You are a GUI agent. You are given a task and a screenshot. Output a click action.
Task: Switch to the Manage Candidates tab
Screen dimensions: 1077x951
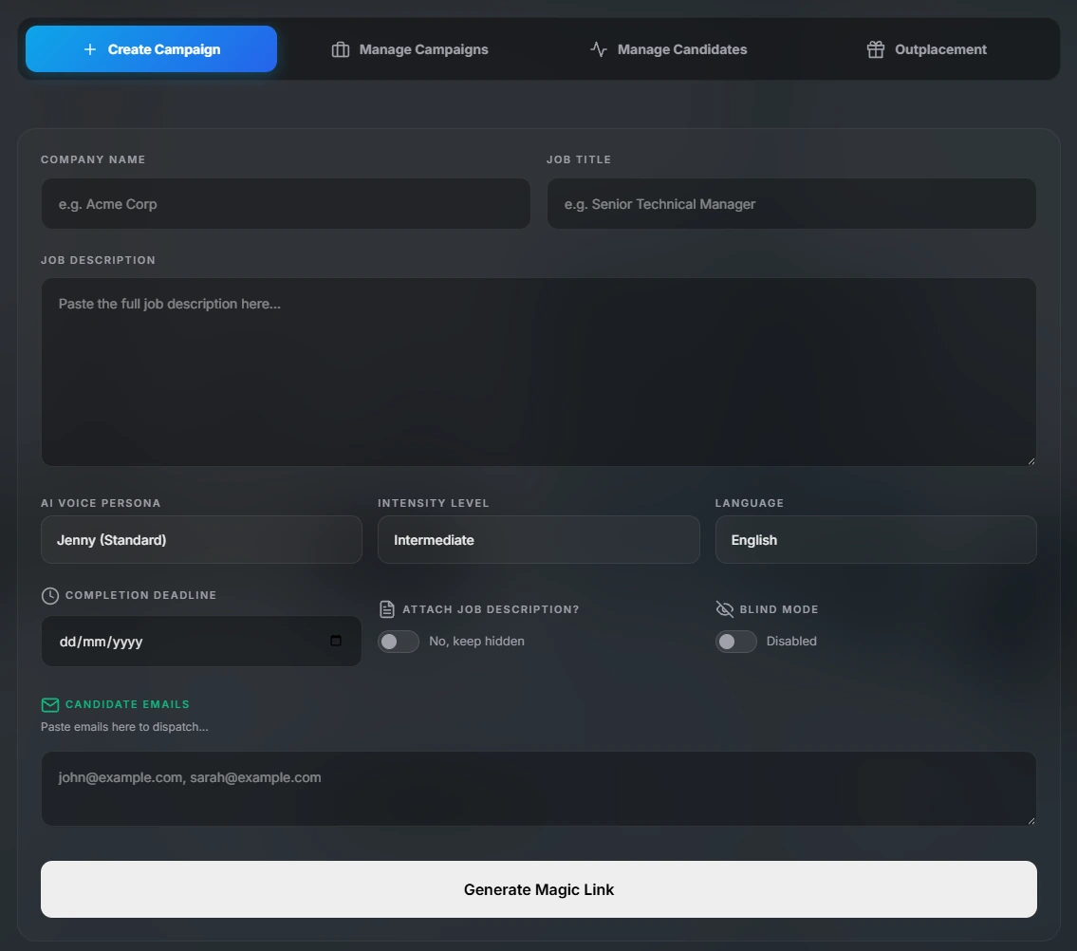point(668,48)
